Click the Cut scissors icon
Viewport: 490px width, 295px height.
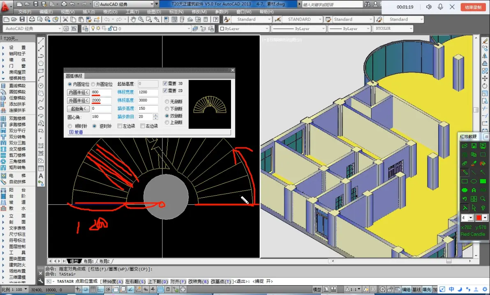(x=65, y=20)
